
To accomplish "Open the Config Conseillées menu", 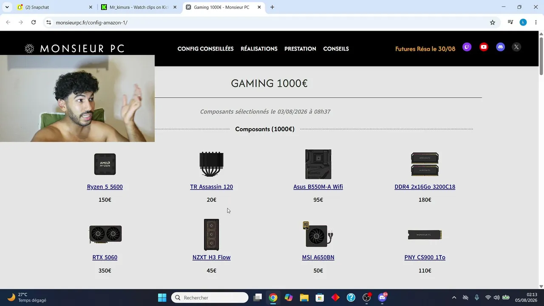I will tap(206, 49).
